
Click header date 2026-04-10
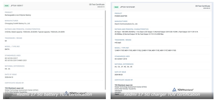pyautogui.click(x=101, y=7)
